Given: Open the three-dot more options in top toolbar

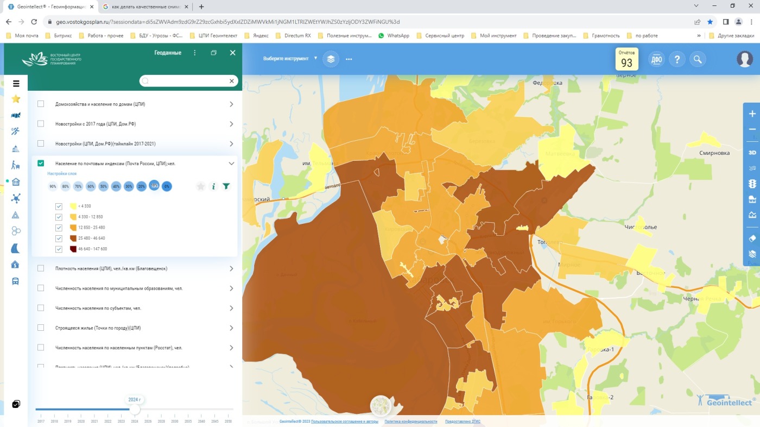Looking at the screenshot, I should click(x=349, y=59).
